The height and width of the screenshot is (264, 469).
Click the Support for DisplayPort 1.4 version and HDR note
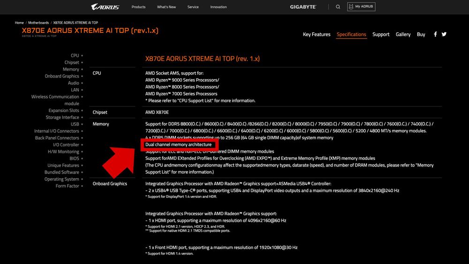click(181, 197)
